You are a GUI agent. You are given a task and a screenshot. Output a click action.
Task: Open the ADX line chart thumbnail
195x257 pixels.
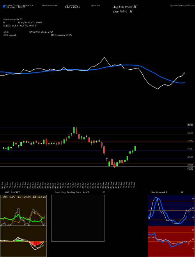click(23, 210)
